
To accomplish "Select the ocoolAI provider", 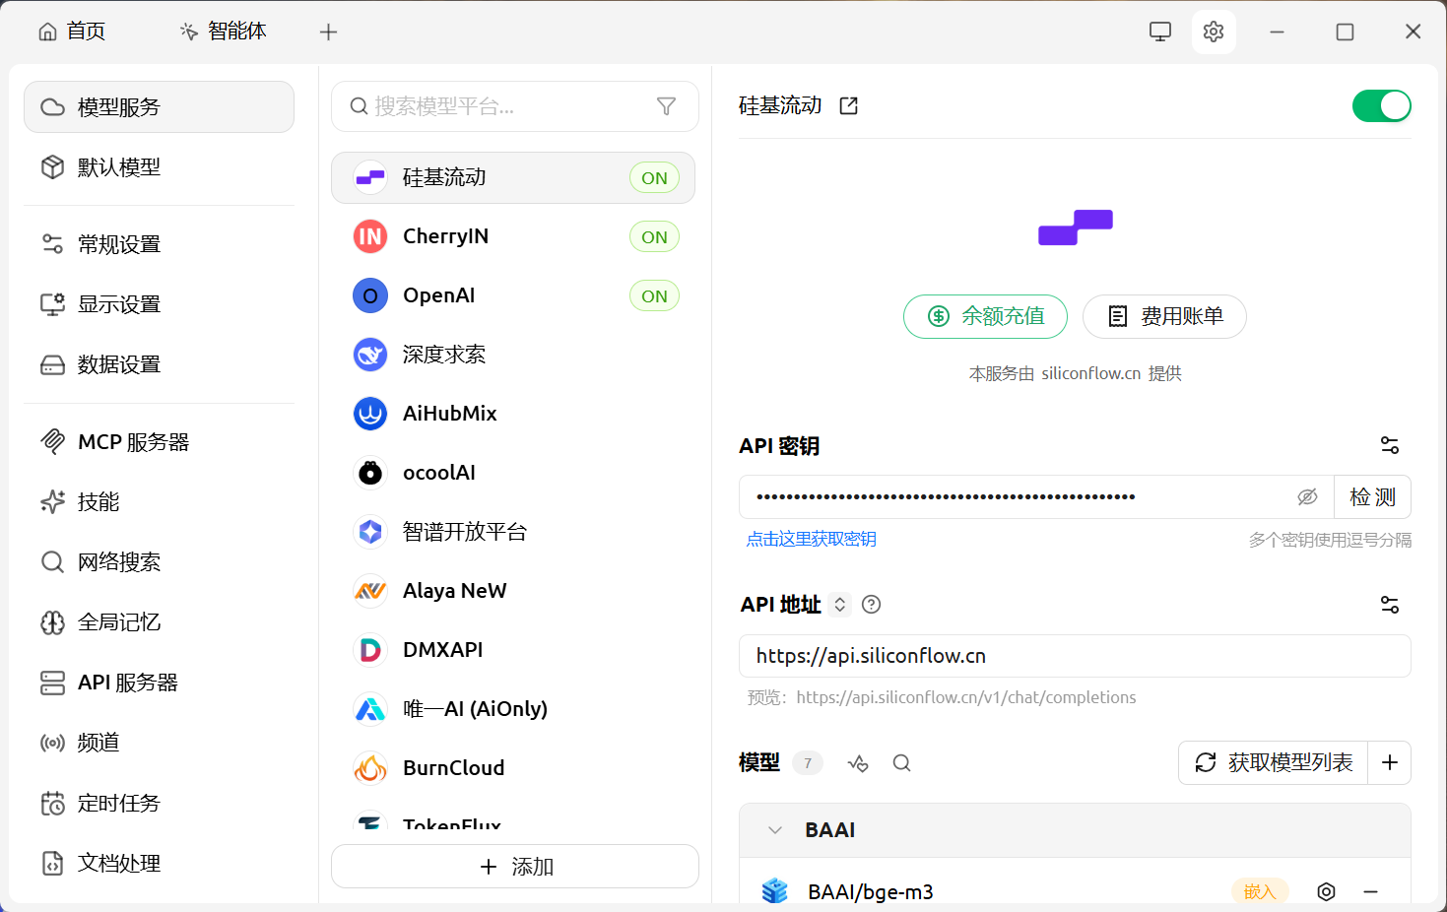I will click(x=513, y=473).
